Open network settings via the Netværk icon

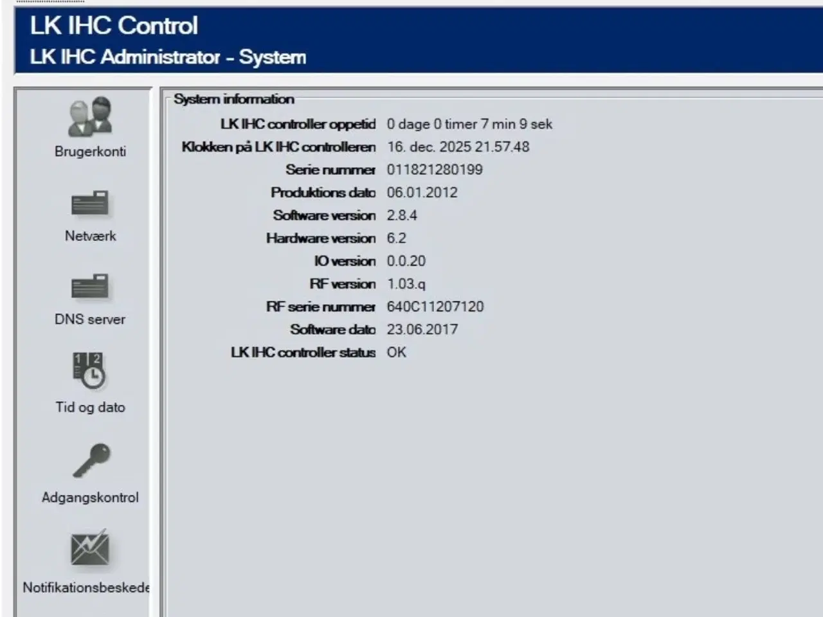pos(91,204)
